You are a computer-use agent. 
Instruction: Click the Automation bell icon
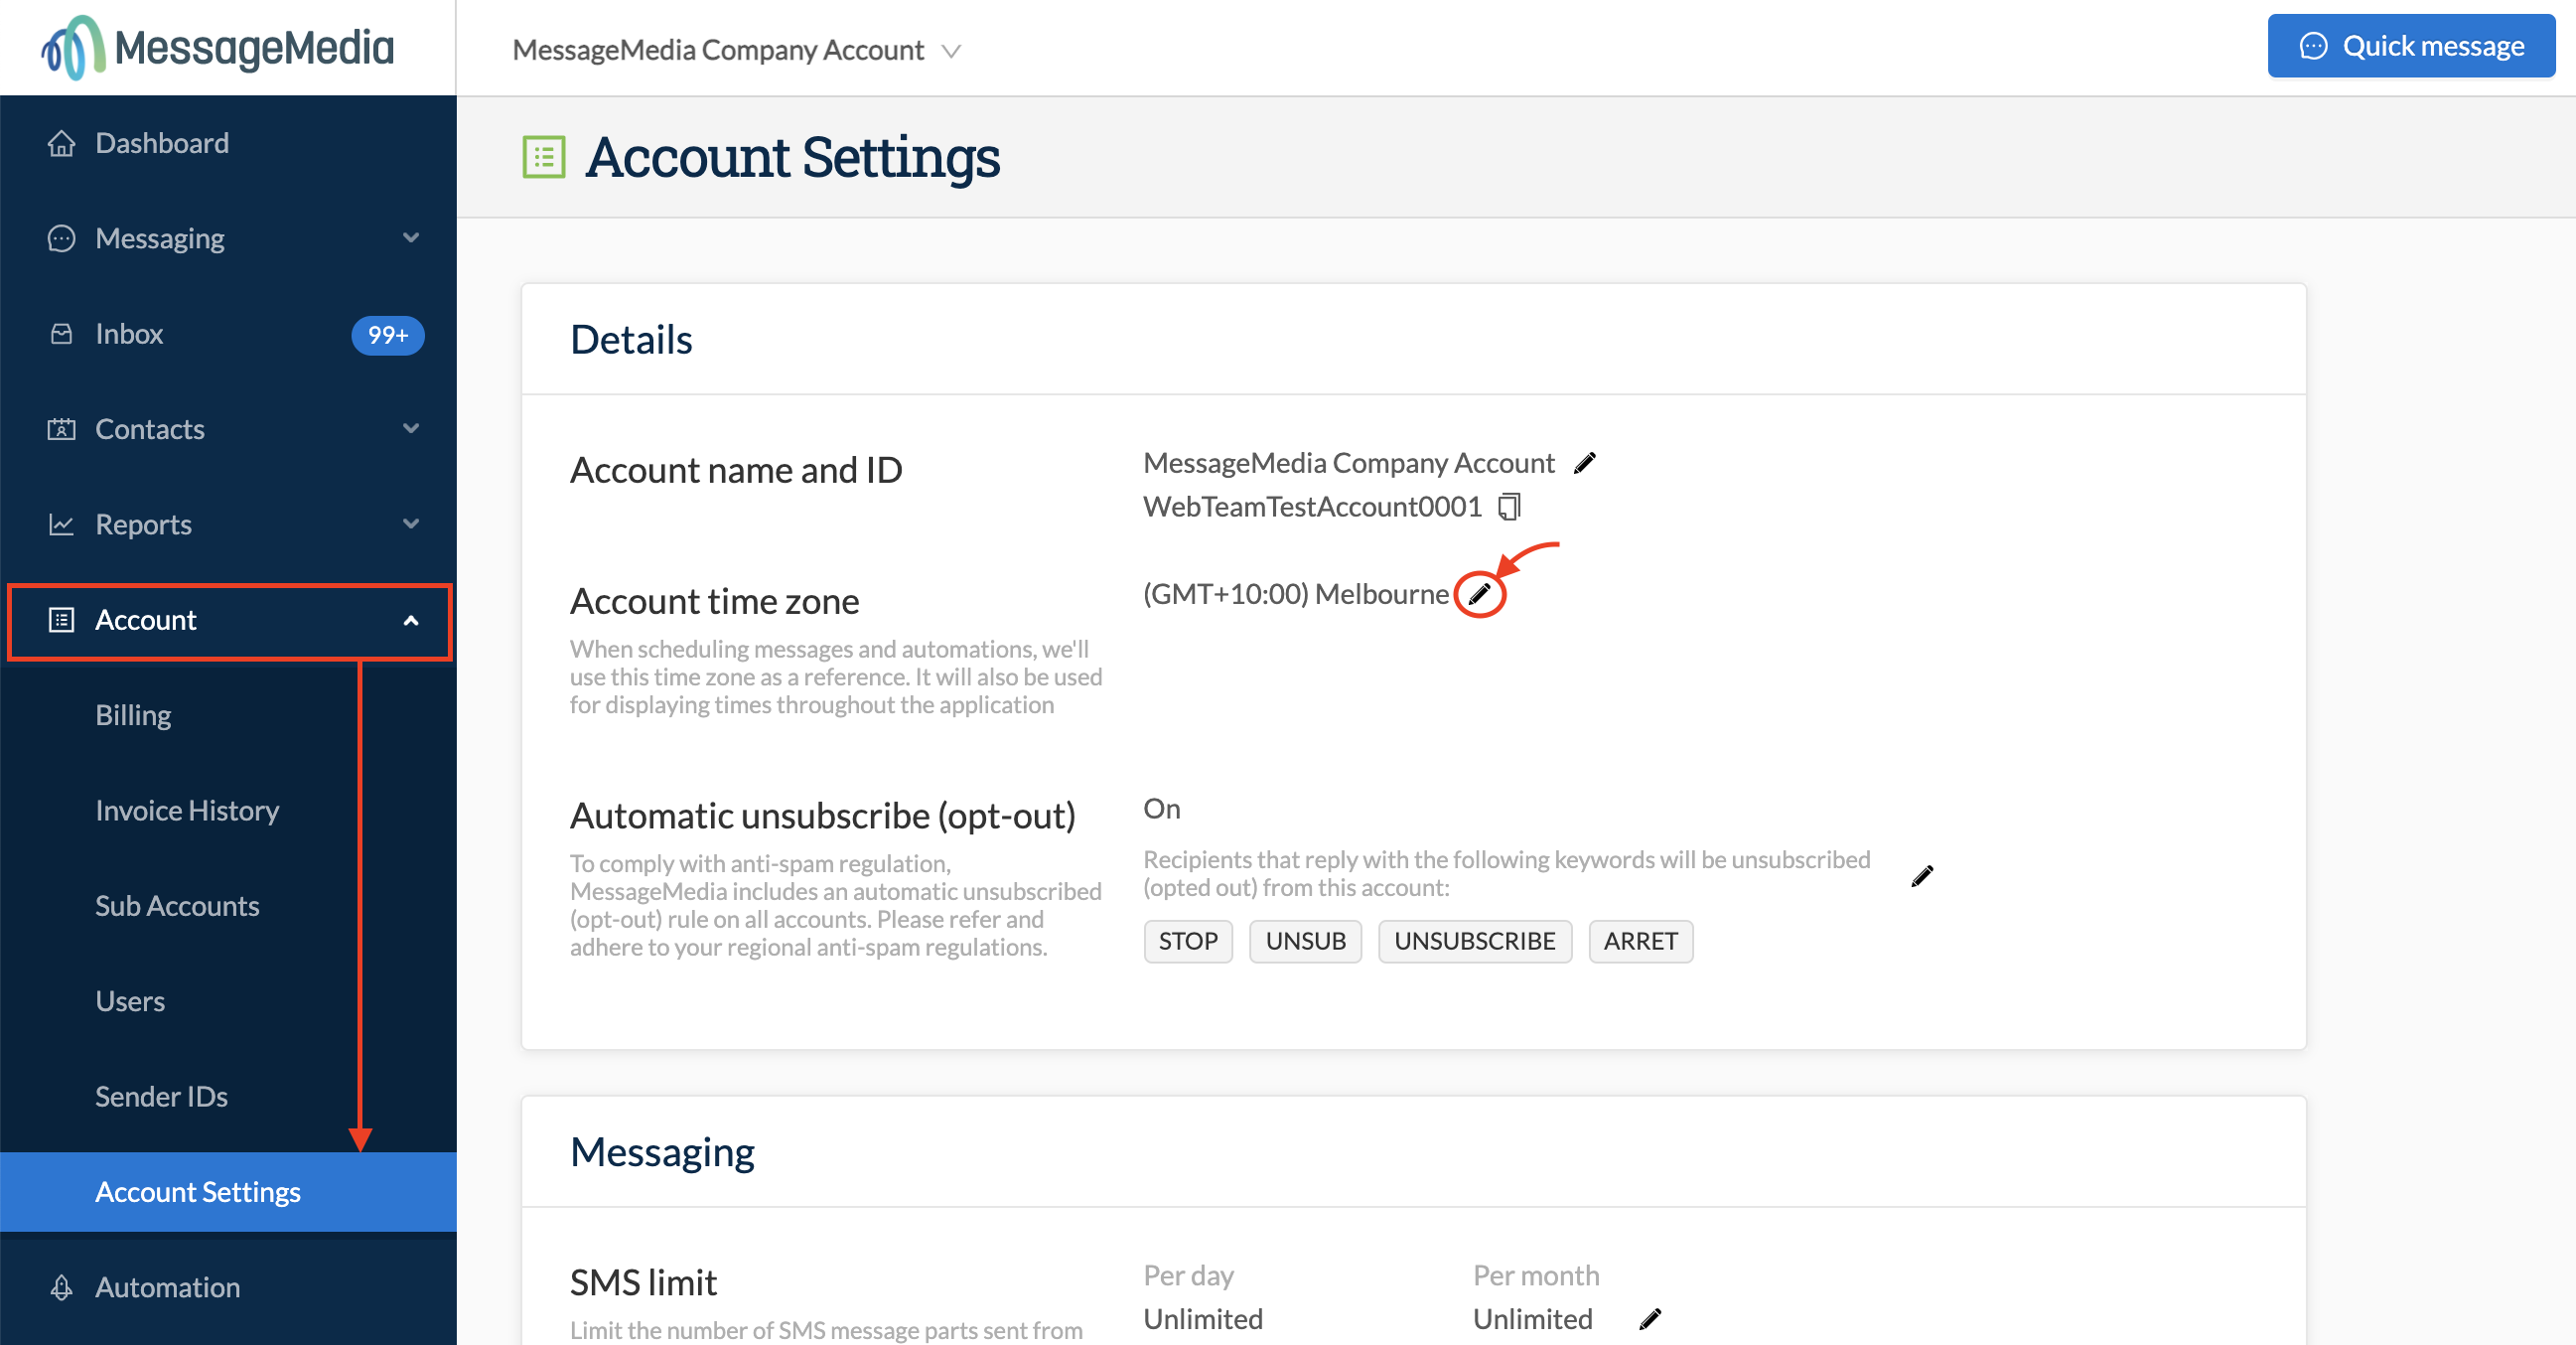(61, 1287)
